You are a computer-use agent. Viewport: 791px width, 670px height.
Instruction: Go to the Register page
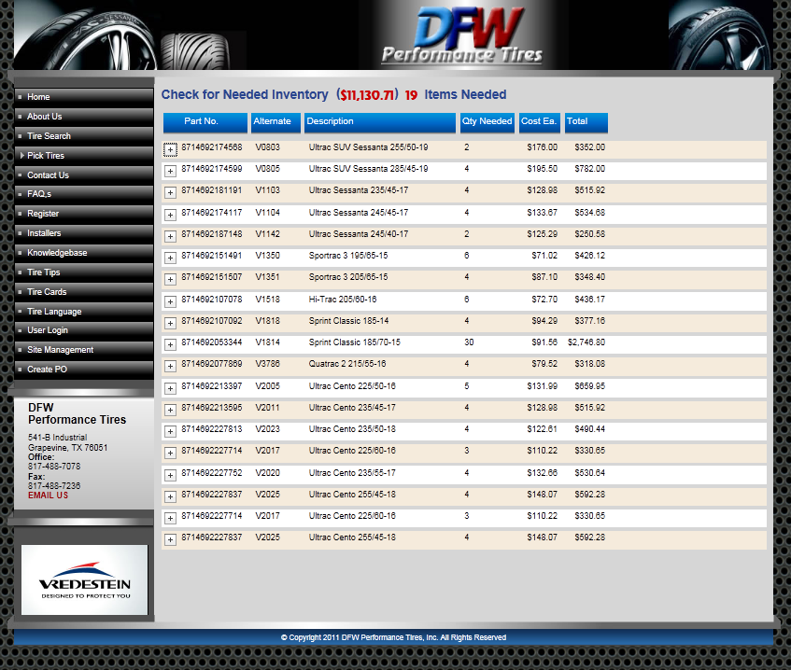(84, 214)
